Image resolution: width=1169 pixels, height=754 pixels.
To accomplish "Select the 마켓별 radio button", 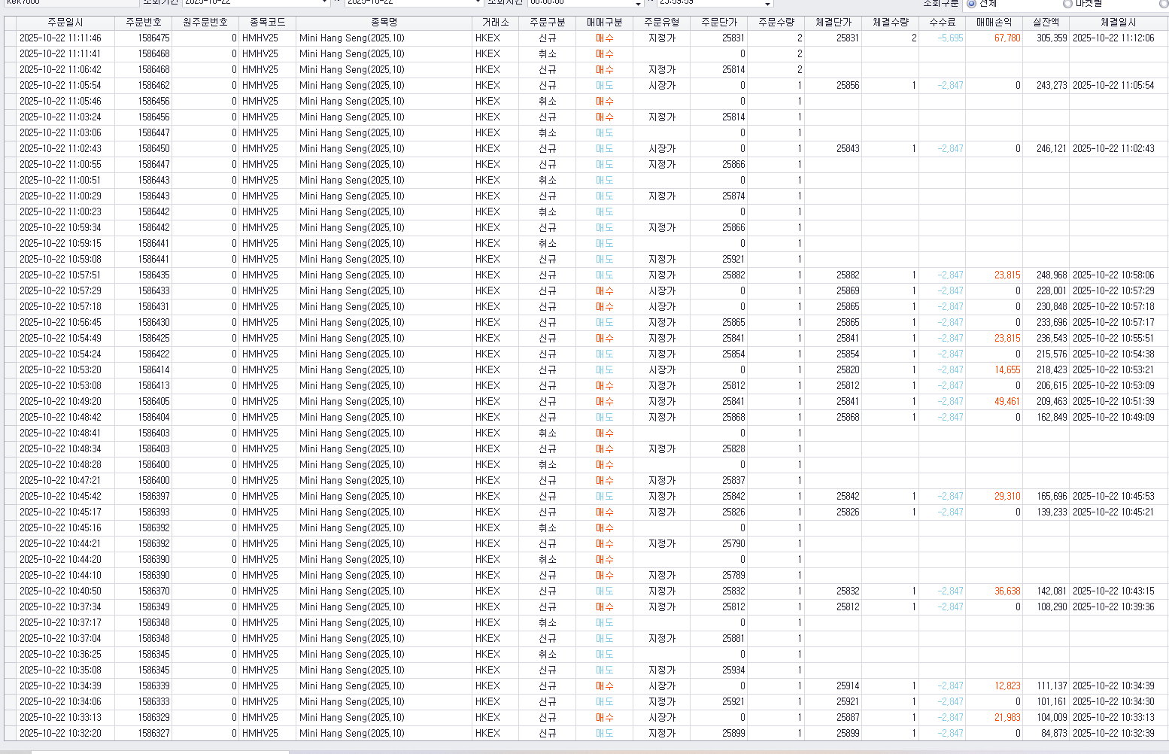I will click(1067, 3).
